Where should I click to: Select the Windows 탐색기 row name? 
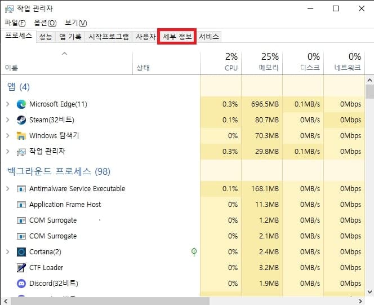click(x=54, y=135)
